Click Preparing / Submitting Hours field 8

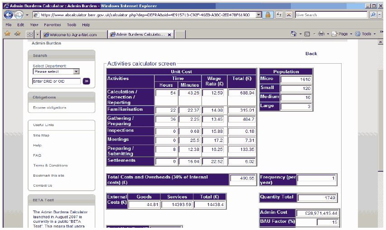[x=166, y=149]
